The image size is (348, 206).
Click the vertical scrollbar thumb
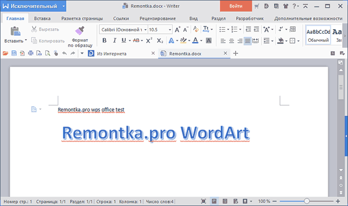(x=341, y=87)
